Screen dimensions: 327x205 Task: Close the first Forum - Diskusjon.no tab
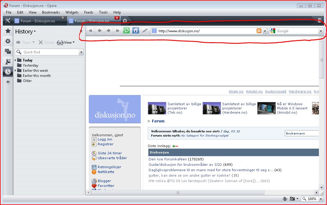pyautogui.click(x=63, y=18)
